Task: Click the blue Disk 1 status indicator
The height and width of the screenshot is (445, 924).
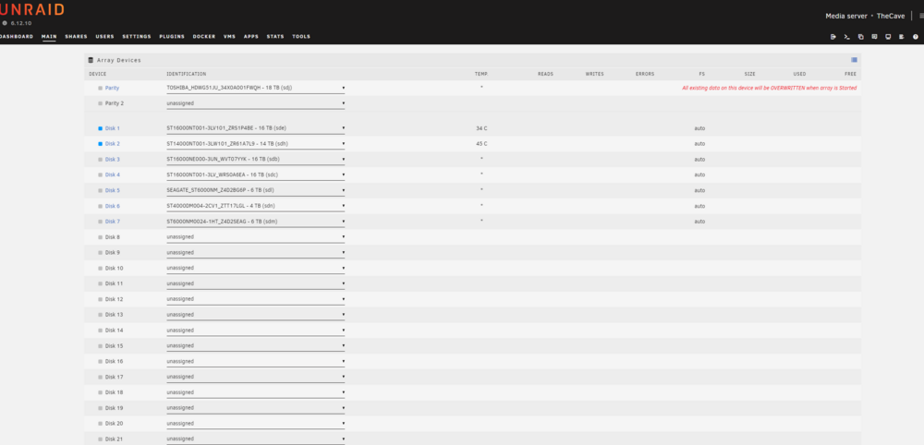Action: [x=100, y=128]
